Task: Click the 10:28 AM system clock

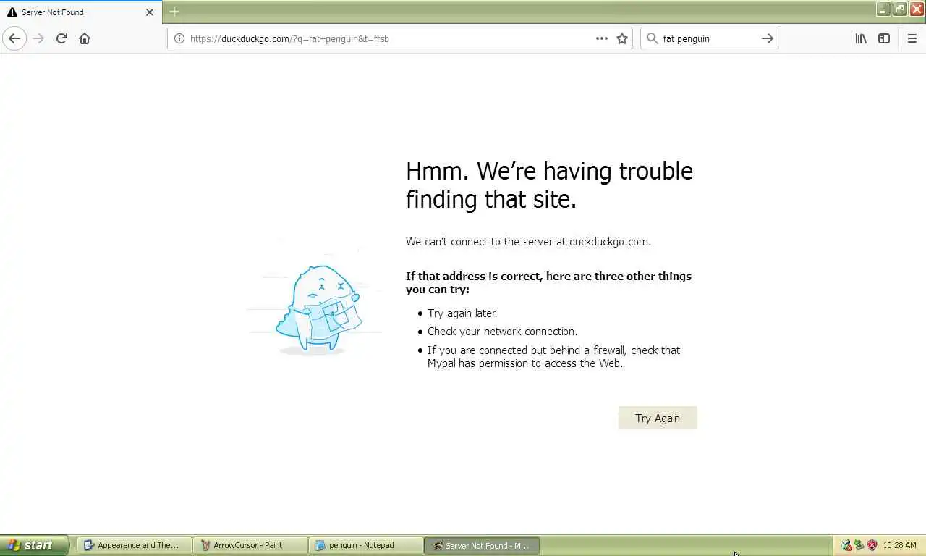Action: tap(899, 545)
